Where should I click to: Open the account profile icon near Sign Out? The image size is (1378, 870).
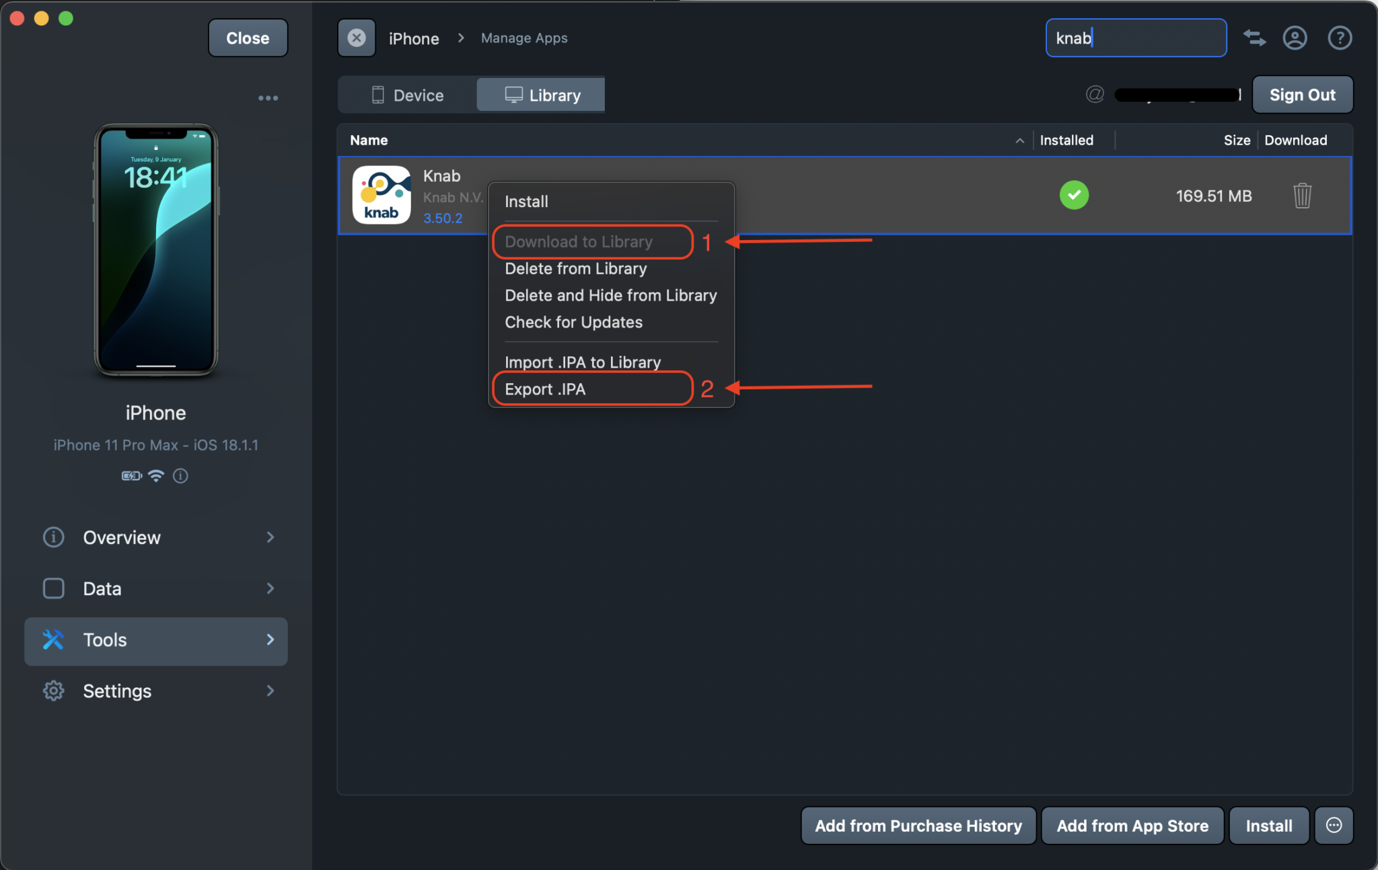coord(1295,38)
